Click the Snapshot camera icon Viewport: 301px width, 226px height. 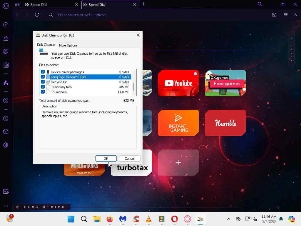[x=274, y=15]
